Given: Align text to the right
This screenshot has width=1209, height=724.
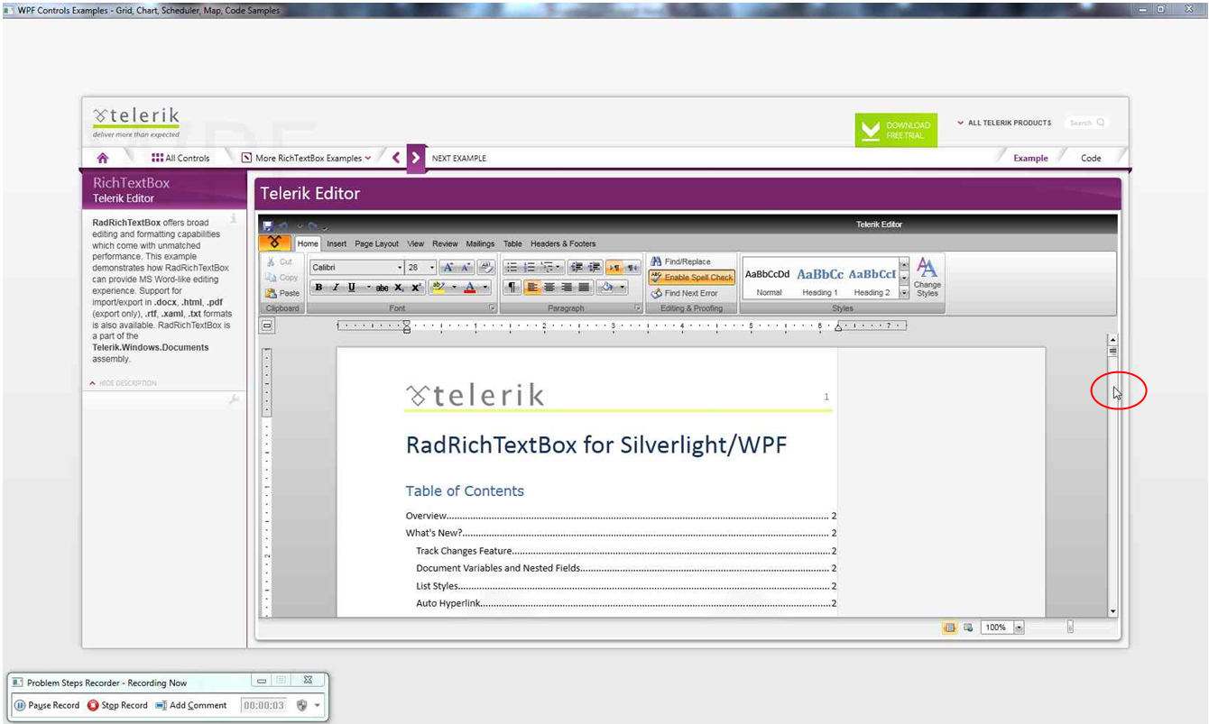Looking at the screenshot, I should 567,288.
